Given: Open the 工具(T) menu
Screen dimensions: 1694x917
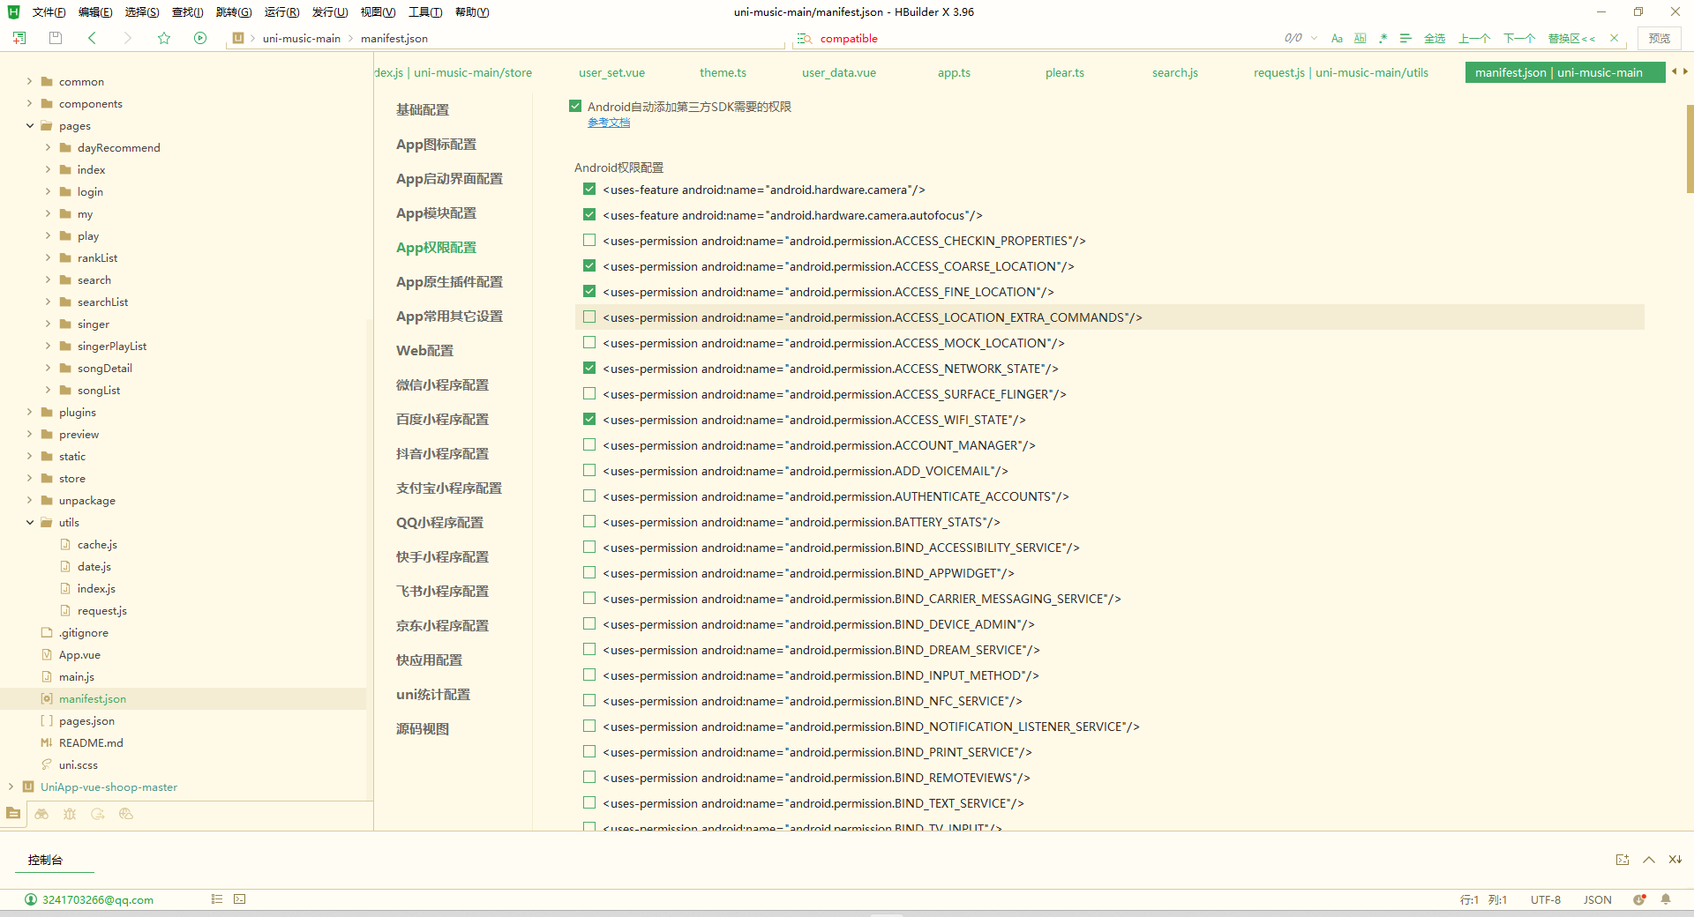Looking at the screenshot, I should click(425, 11).
